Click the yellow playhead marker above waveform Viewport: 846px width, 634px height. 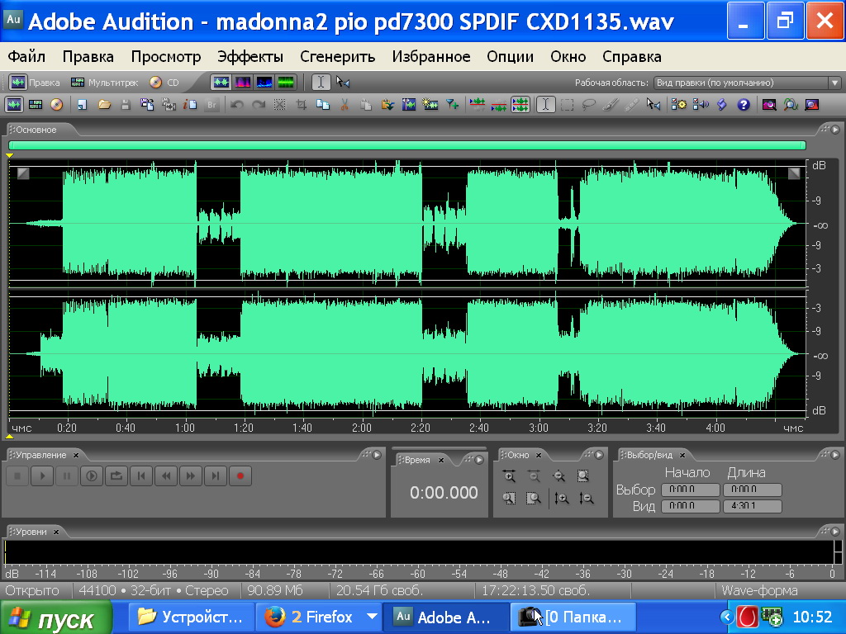[x=9, y=156]
